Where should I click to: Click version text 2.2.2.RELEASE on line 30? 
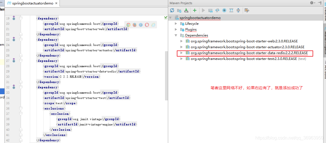point(70,77)
